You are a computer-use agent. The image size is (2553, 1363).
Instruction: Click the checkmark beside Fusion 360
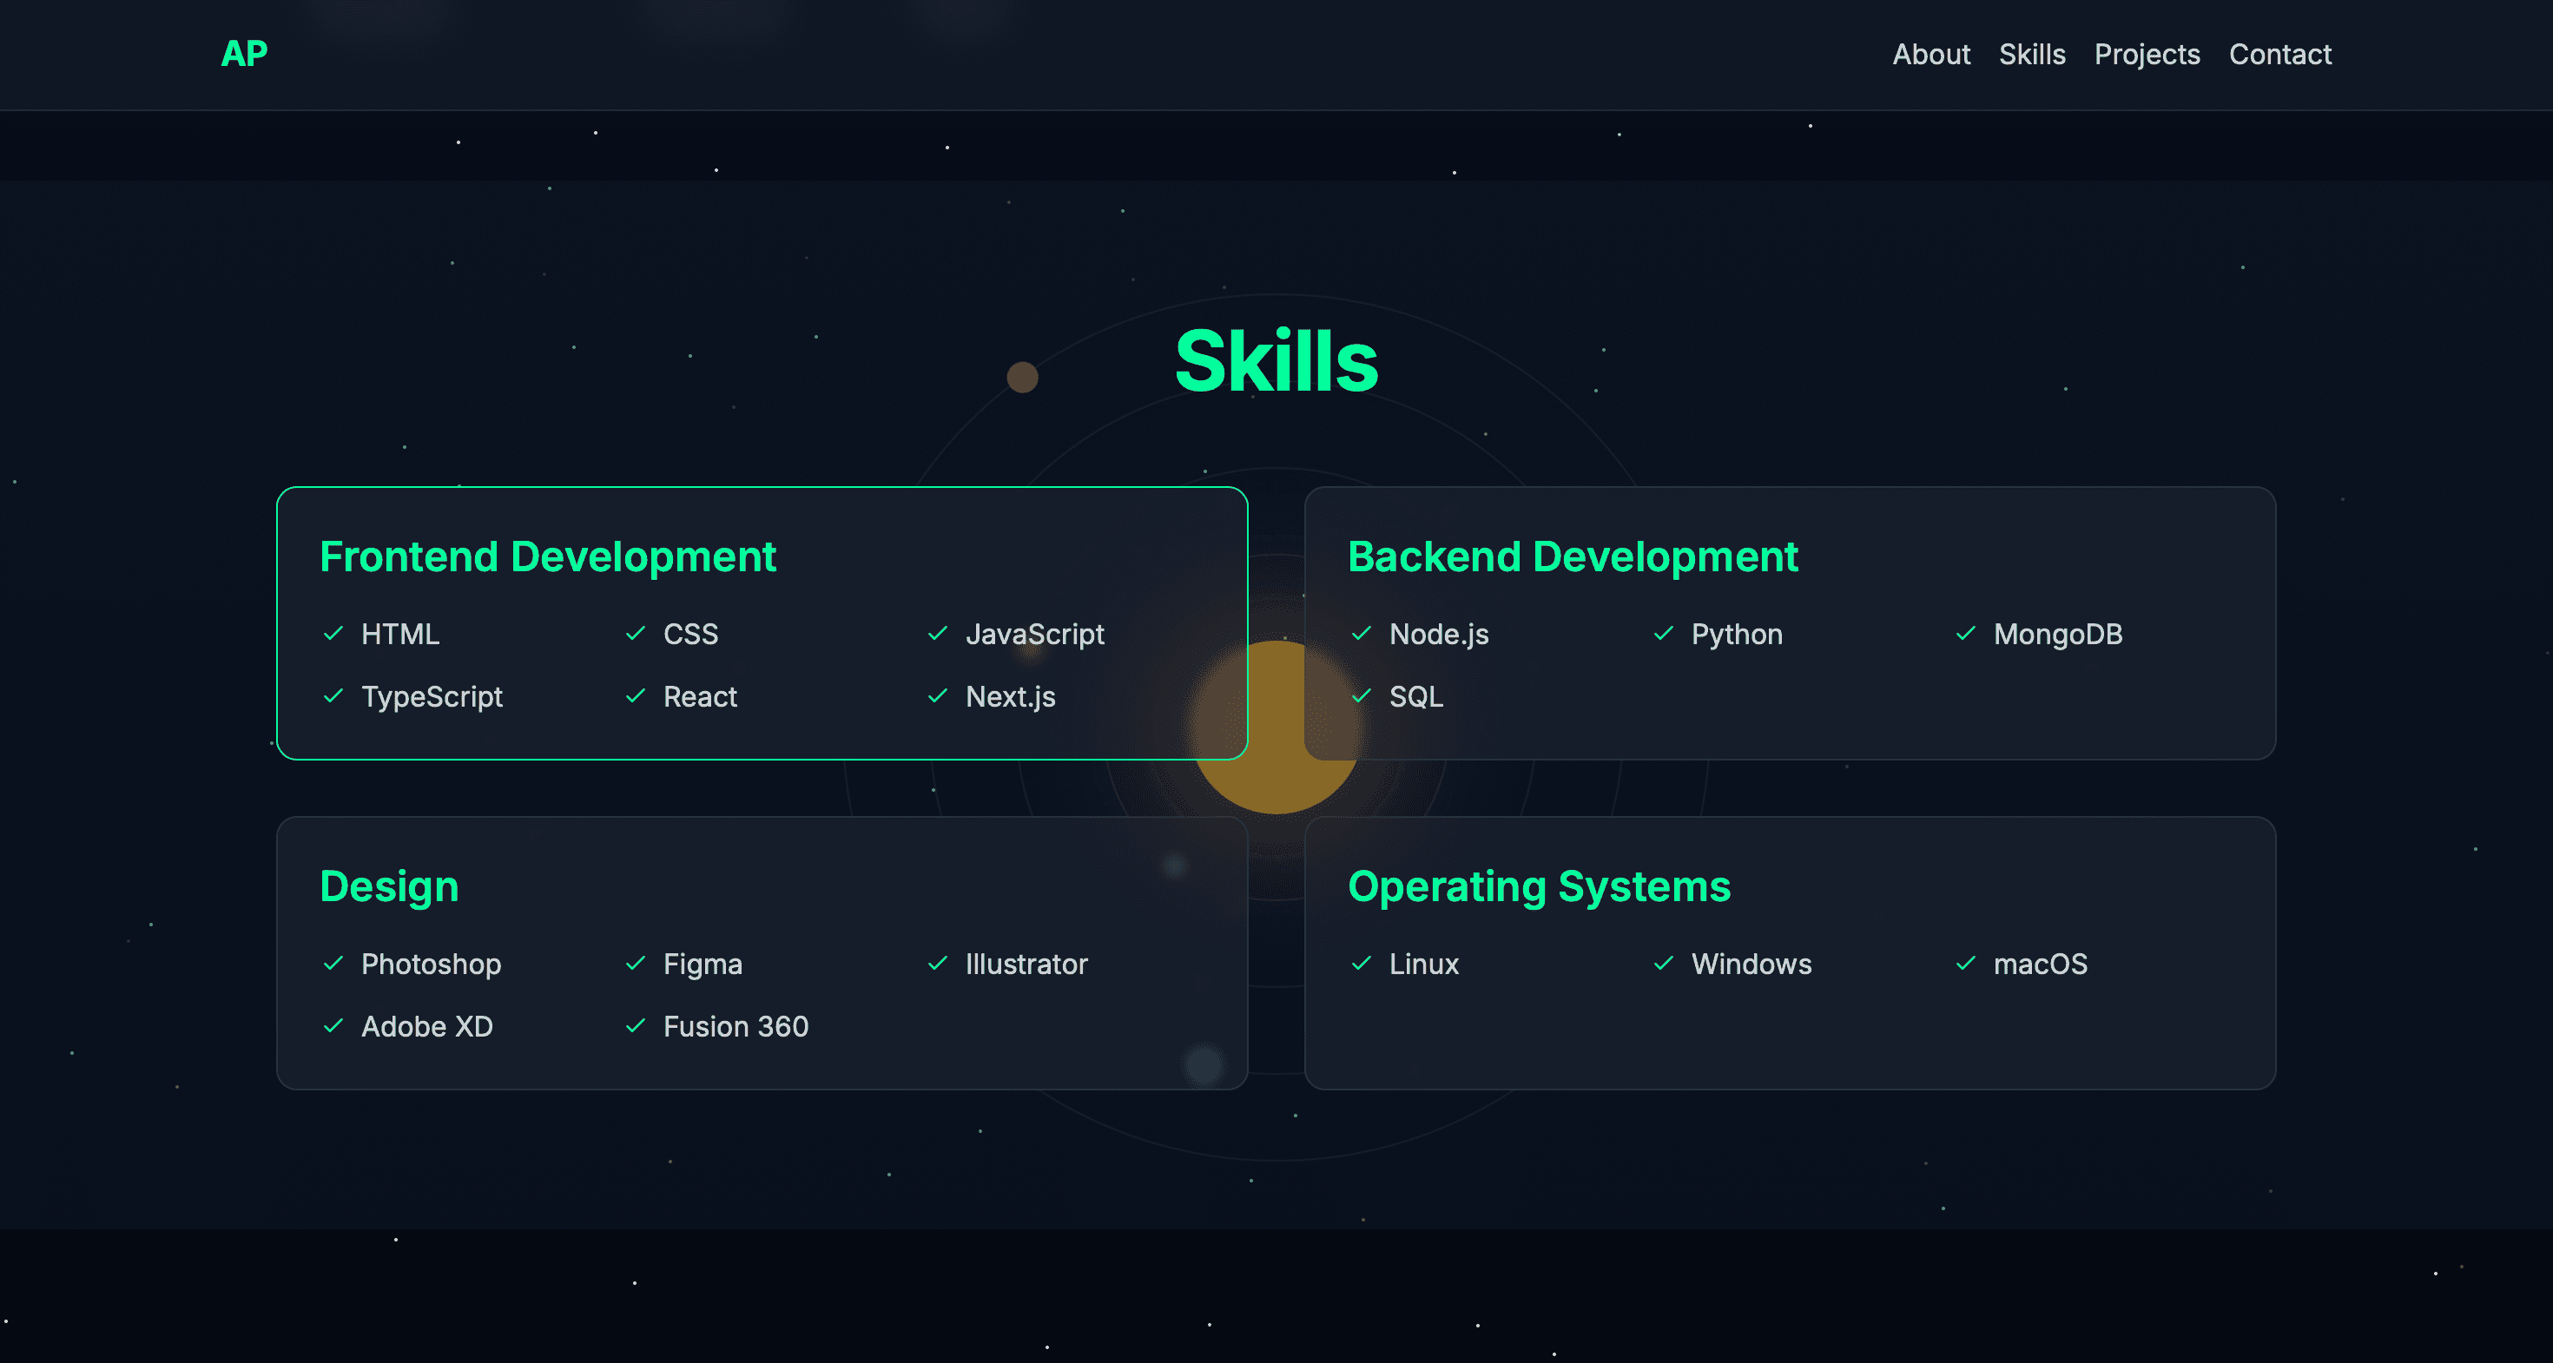[x=637, y=1025]
